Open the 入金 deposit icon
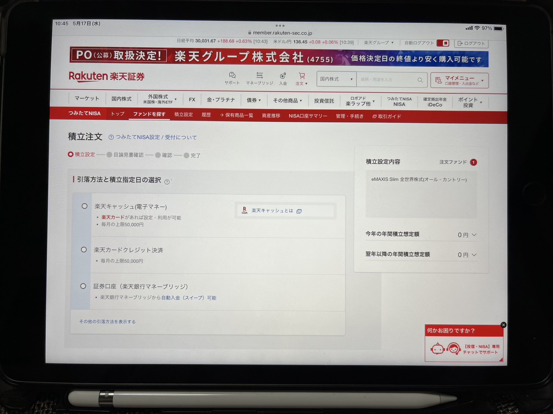This screenshot has height=414, width=553. (x=283, y=79)
